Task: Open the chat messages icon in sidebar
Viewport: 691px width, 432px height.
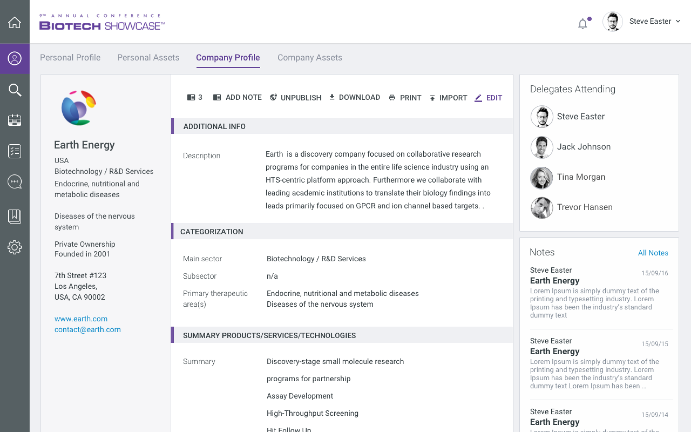Action: click(x=15, y=182)
